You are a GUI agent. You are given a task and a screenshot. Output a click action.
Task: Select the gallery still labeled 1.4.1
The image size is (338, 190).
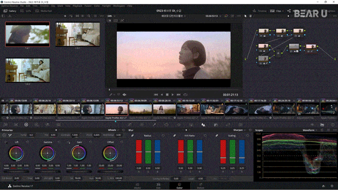click(27, 34)
